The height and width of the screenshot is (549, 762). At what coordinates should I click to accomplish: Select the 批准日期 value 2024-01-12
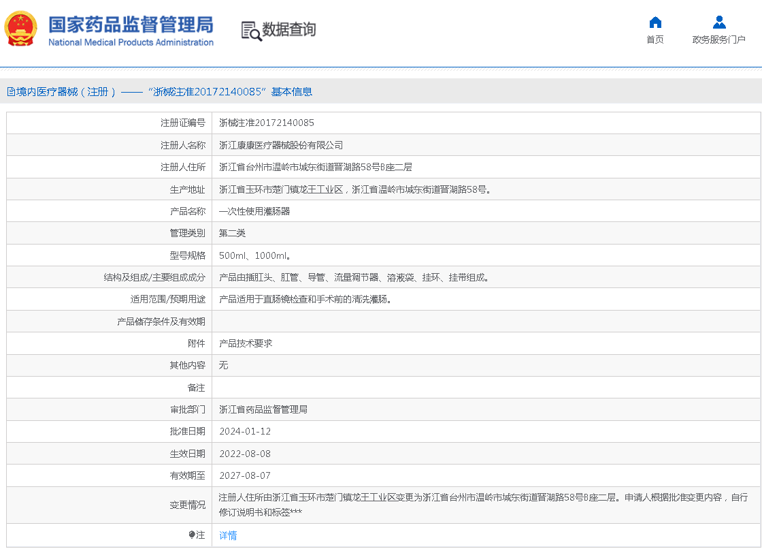pos(246,431)
